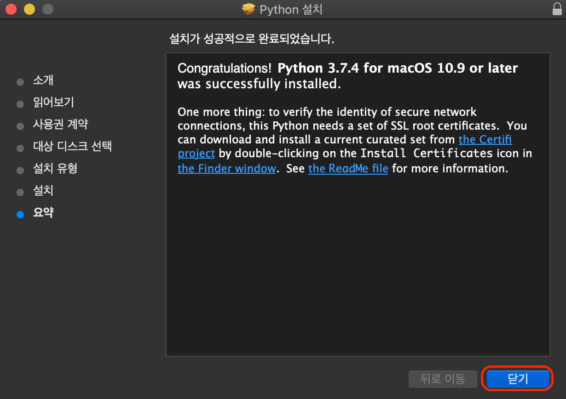Click the disabled 뒤로 이동 button

click(443, 379)
